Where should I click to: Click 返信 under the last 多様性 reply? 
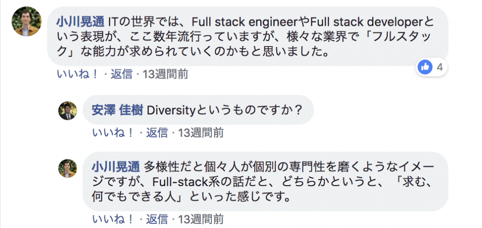point(157,219)
